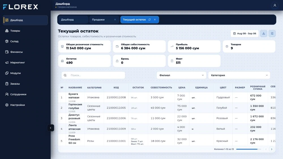Open the Модули sidebar item

25,73
